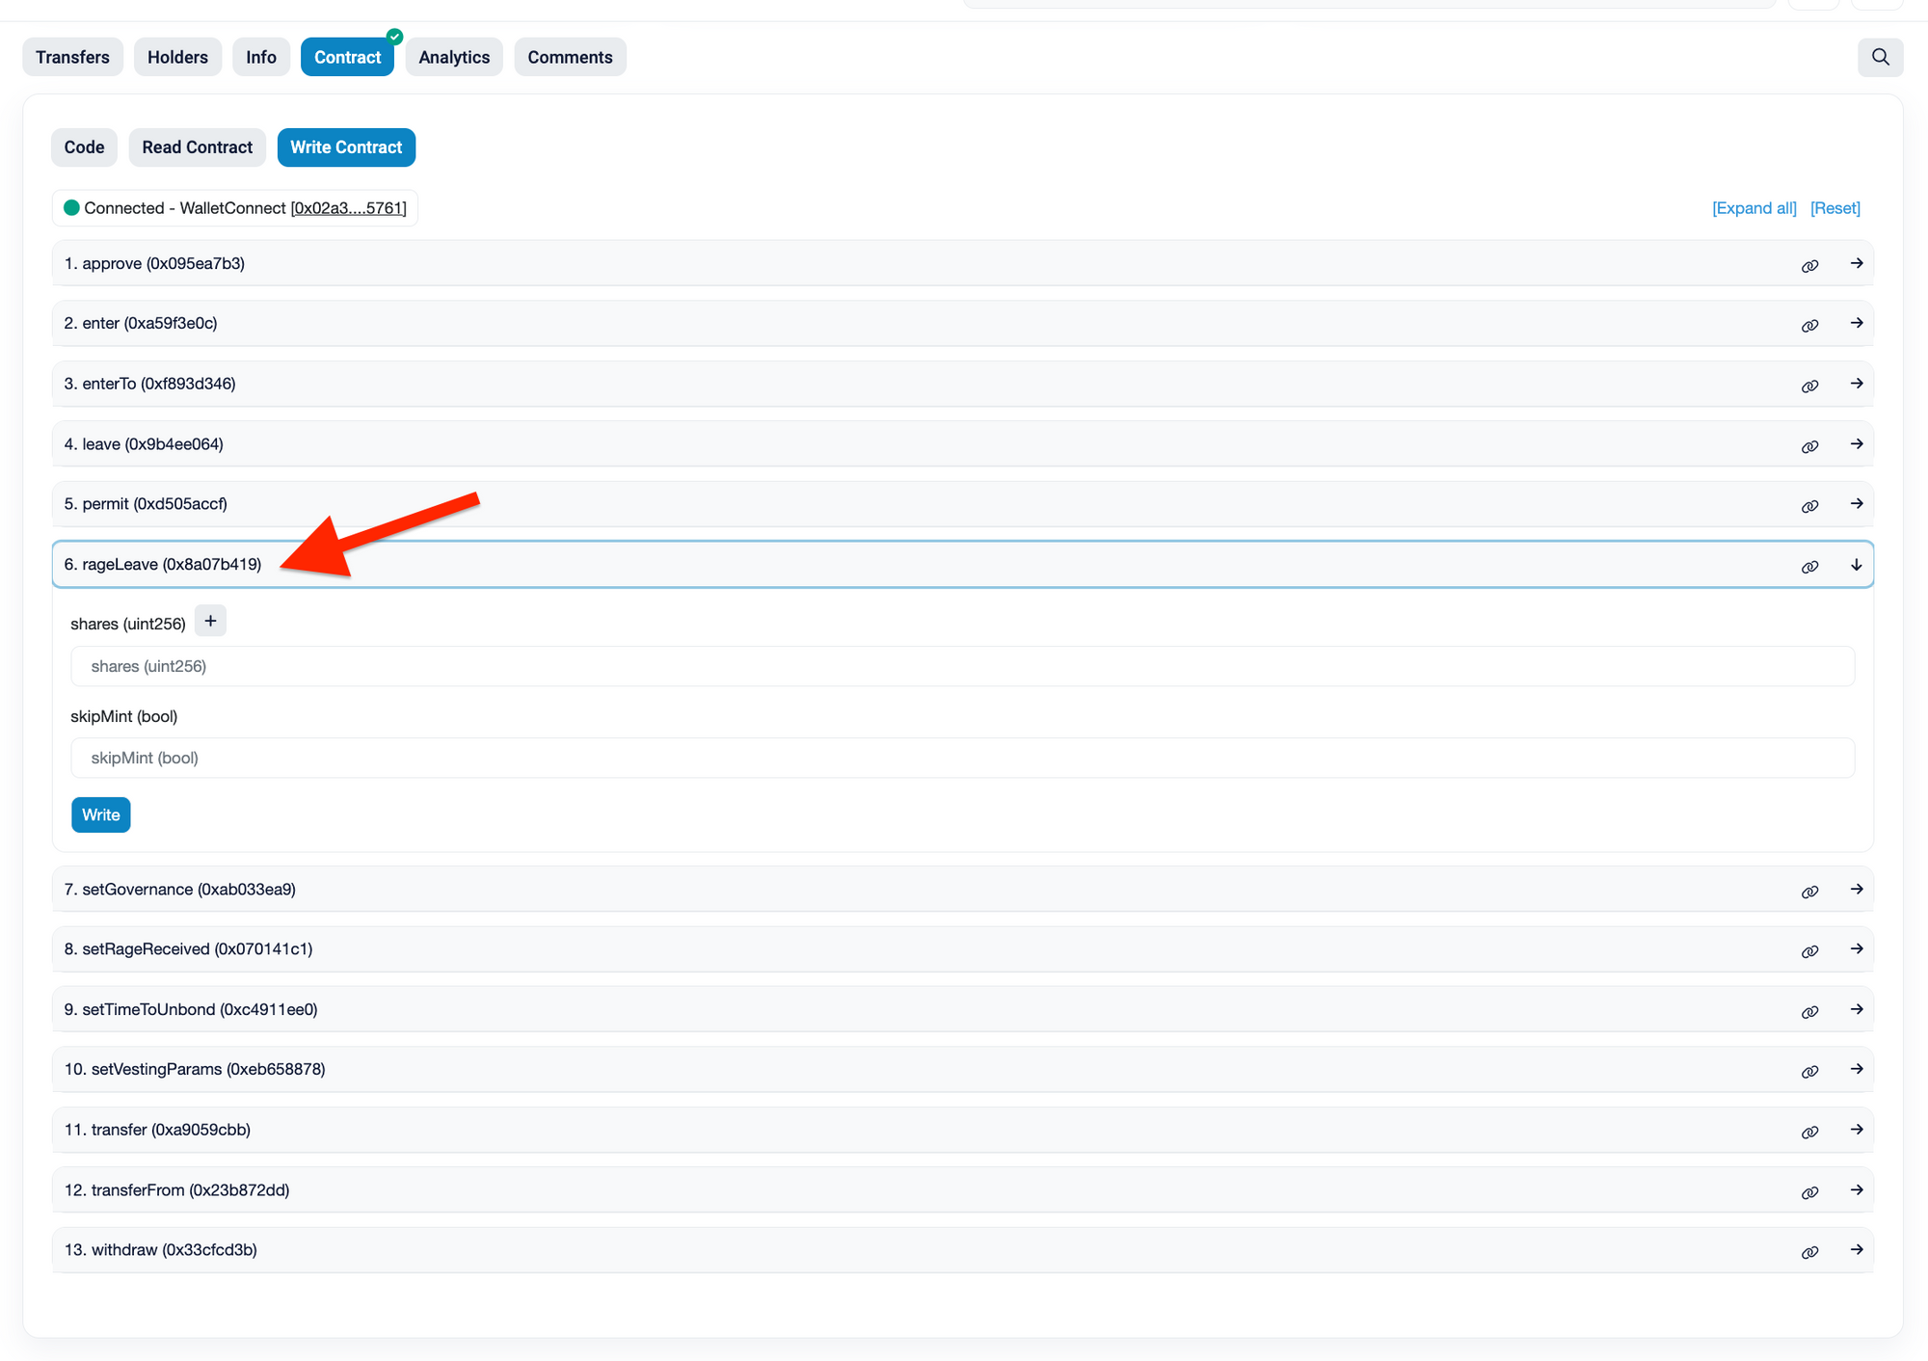Click '13. withdraw (0x33cfcd3b)' row text

[x=161, y=1250]
